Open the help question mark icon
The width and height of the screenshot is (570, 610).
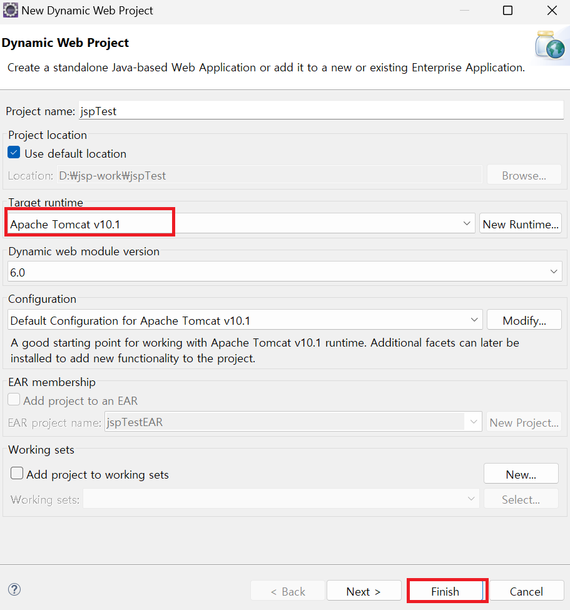click(x=14, y=589)
